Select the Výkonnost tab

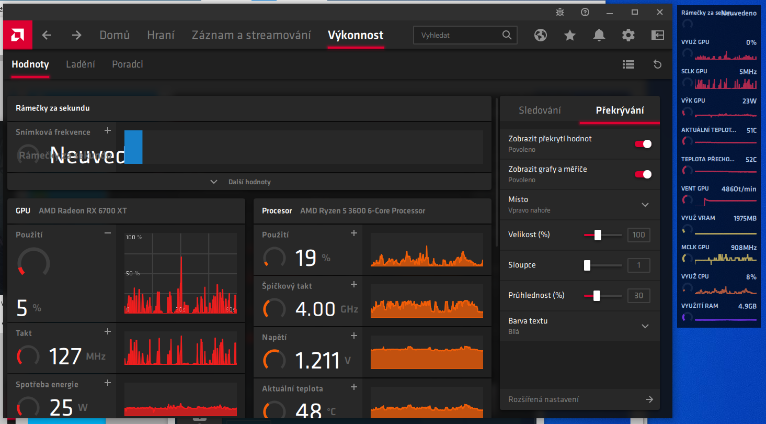click(x=356, y=35)
